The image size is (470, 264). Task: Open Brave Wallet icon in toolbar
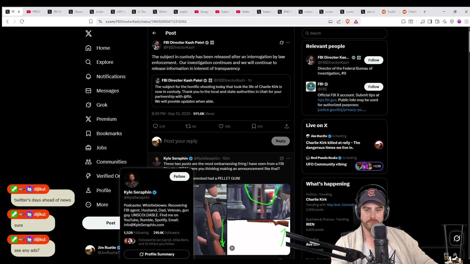click(437, 22)
